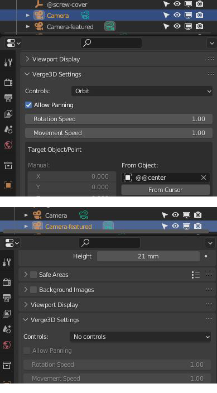Image resolution: width=217 pixels, height=393 pixels.
Task: Select Camera item in the outliner
Action: 57,16
